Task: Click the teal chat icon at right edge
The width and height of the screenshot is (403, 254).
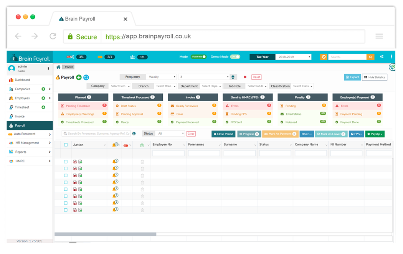Action: point(392,67)
